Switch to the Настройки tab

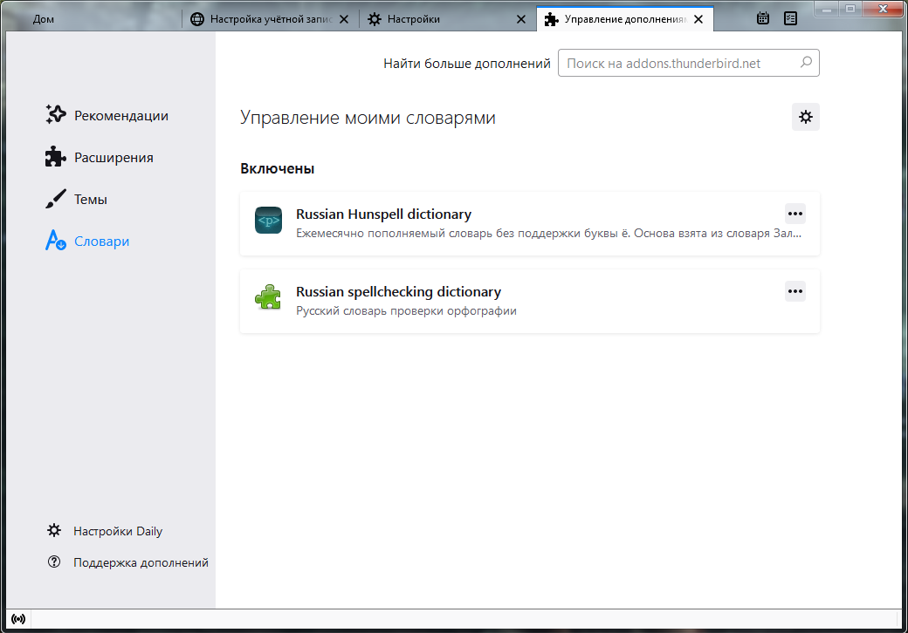[x=414, y=18]
